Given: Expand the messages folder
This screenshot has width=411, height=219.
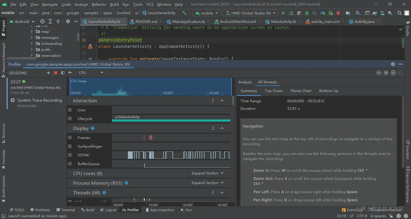Looking at the screenshot, I should tap(32, 38).
